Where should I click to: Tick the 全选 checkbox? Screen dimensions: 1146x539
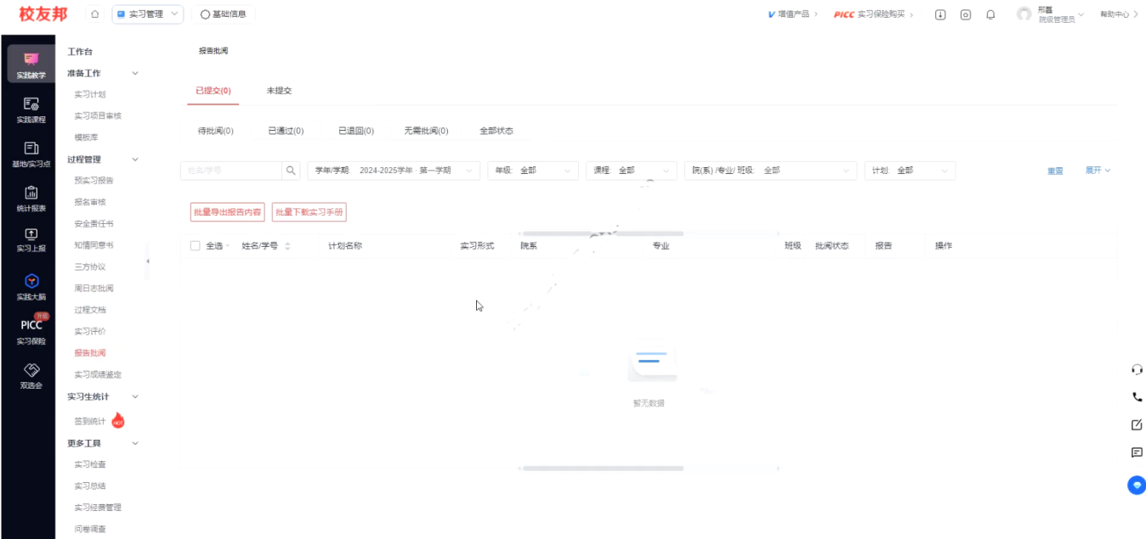tap(195, 246)
